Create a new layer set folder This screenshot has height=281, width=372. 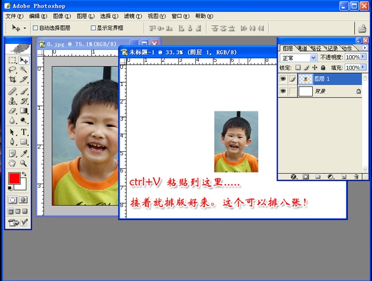pos(318,177)
